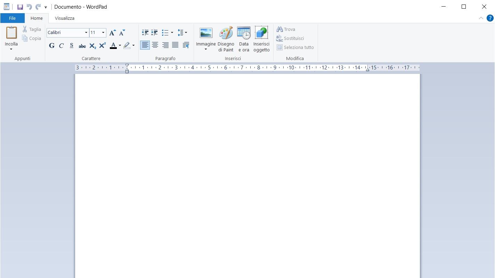Click the Undo arrow in quick access
495x278 pixels.
point(29,7)
